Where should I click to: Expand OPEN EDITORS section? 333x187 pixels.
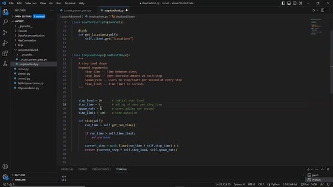point(23,16)
